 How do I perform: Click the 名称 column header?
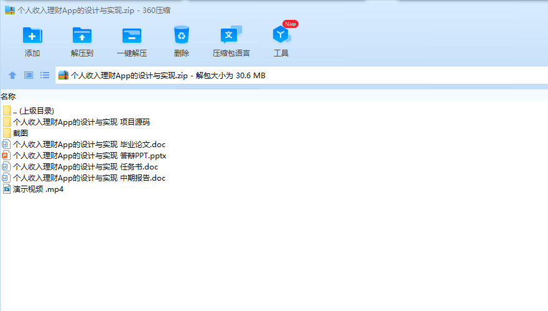(x=8, y=97)
